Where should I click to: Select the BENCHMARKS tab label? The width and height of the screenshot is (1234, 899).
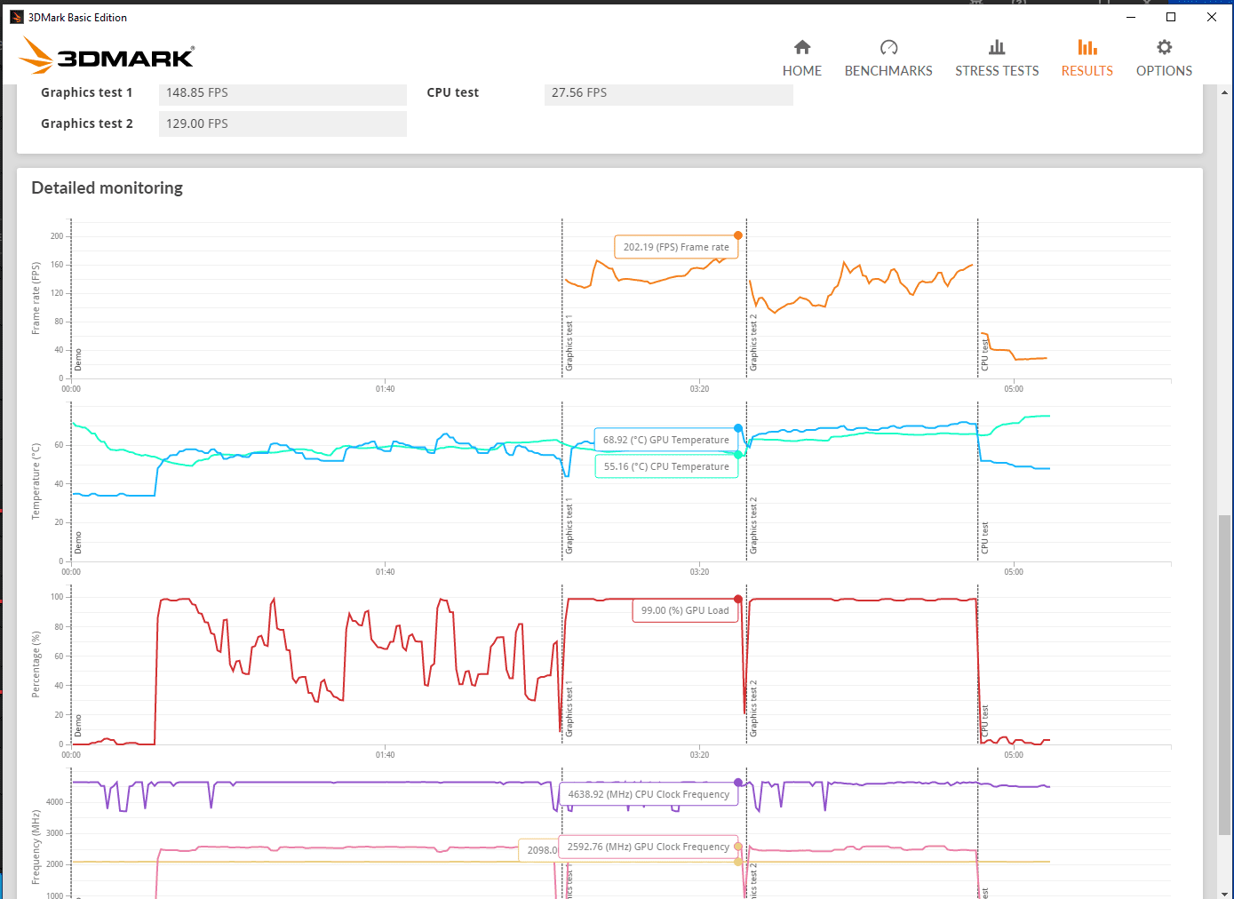click(x=888, y=71)
